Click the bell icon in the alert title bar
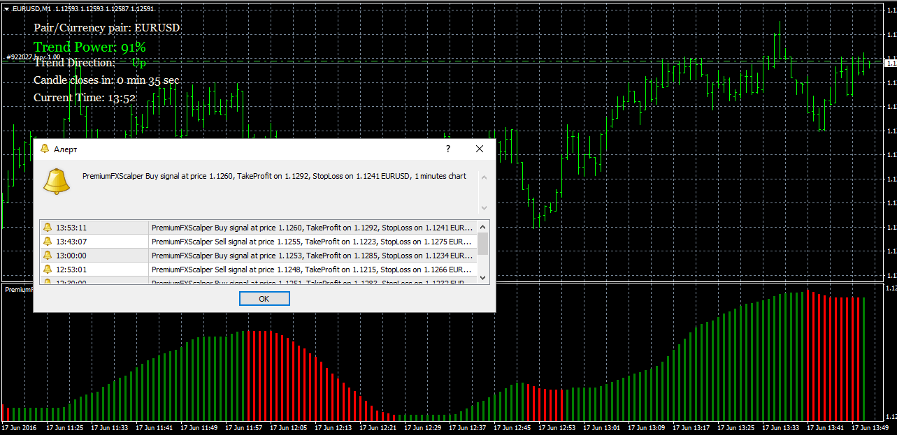 tap(45, 149)
